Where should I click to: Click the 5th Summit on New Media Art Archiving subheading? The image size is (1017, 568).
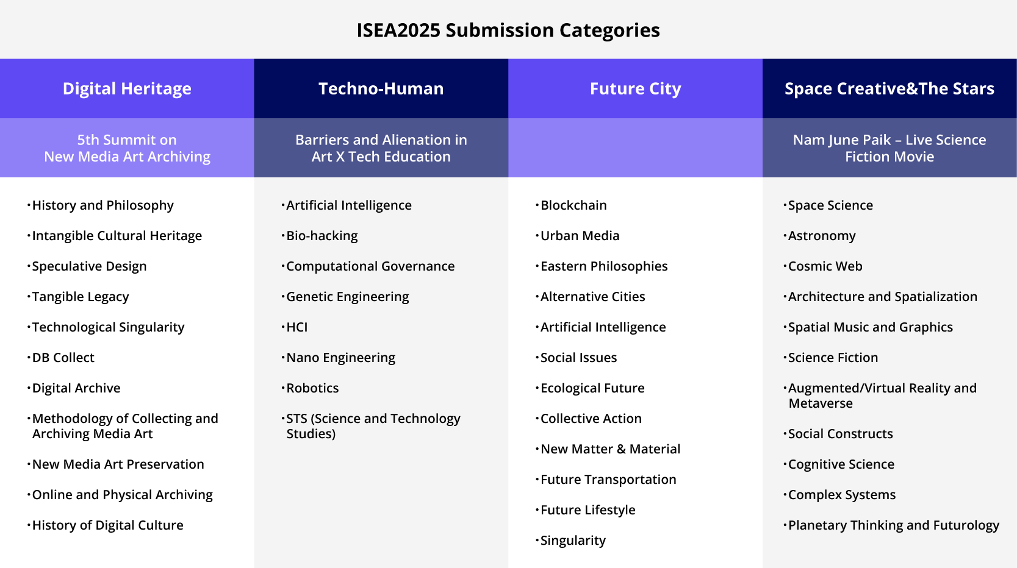point(127,148)
